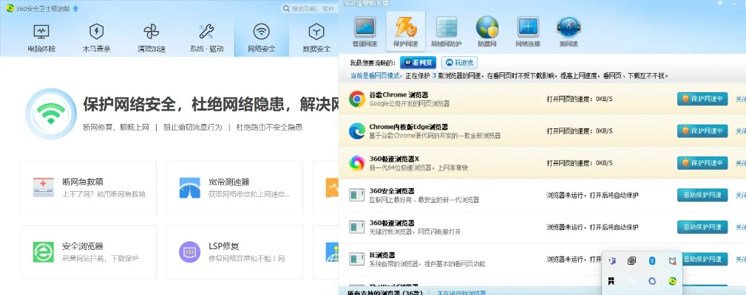Screen dimensions: 746x295
Task: Click the Chrome内核版Edge浏览器 icon
Action: coord(357,131)
